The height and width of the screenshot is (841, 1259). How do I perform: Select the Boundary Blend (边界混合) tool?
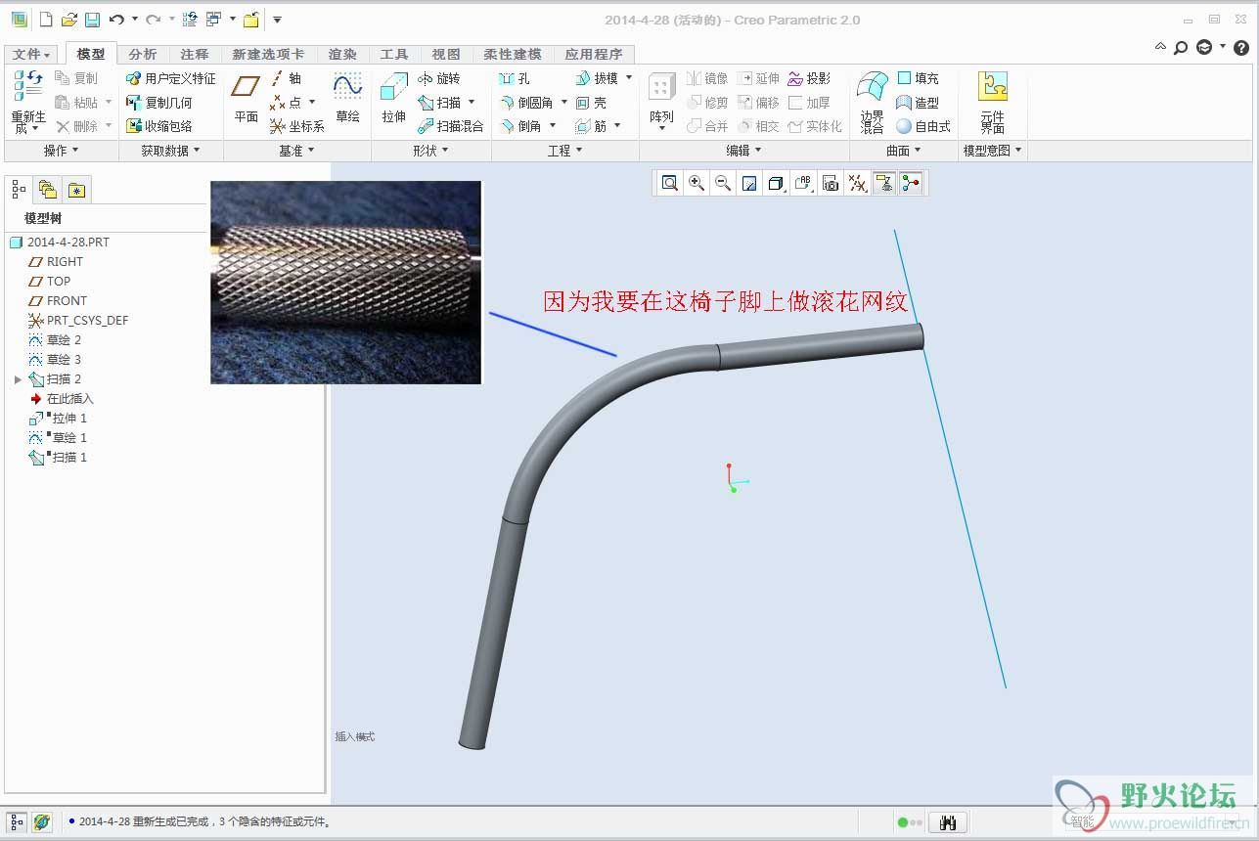pyautogui.click(x=872, y=102)
